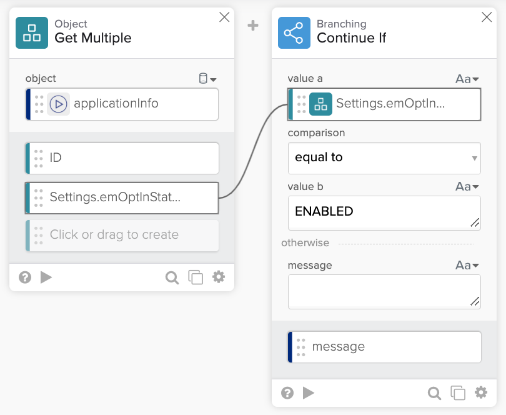The image size is (506, 415).
Task: Click the plus icon between the cards
Action: [253, 26]
